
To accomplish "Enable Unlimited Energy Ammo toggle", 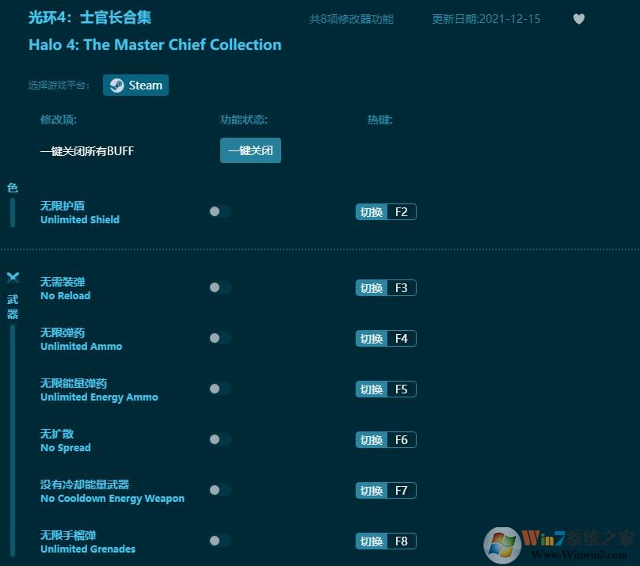I will coord(220,389).
